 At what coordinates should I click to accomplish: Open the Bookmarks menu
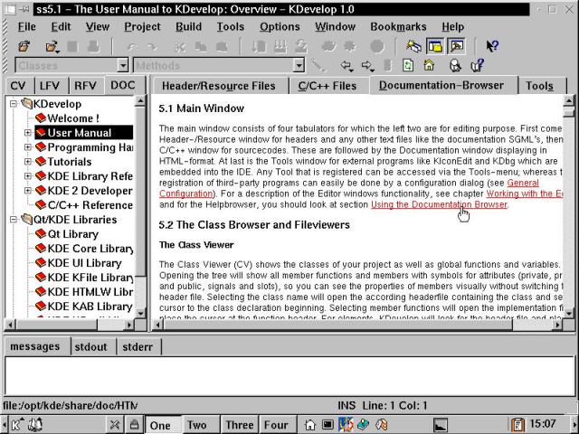[x=398, y=26]
